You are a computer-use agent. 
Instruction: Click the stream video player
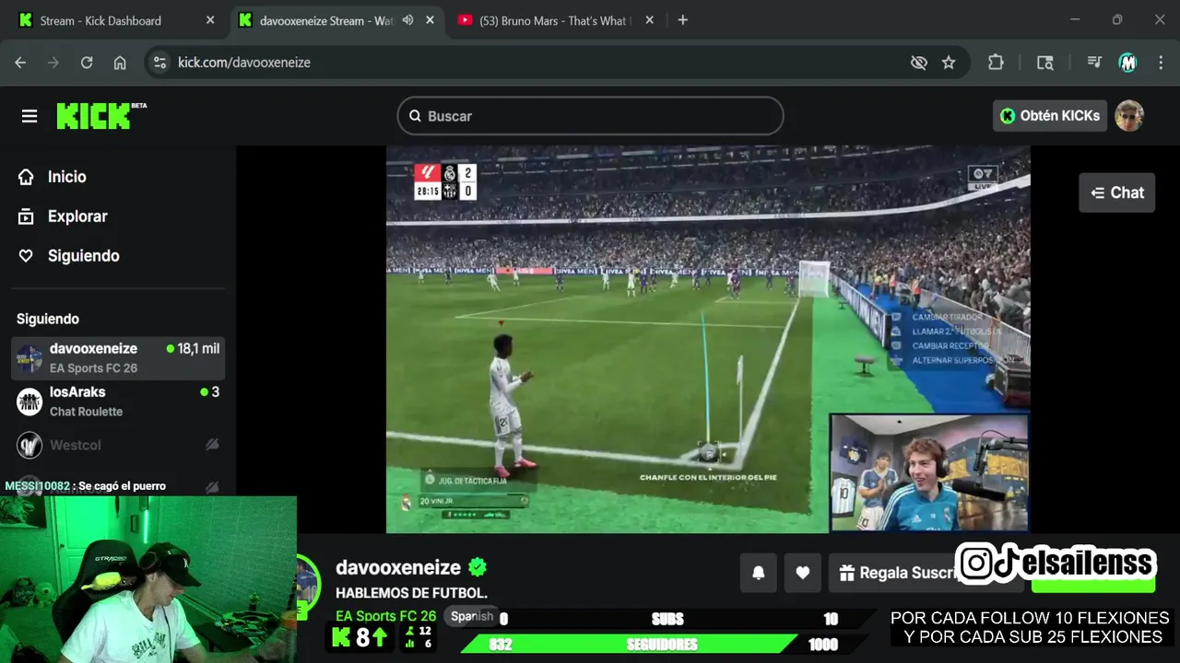coord(707,339)
